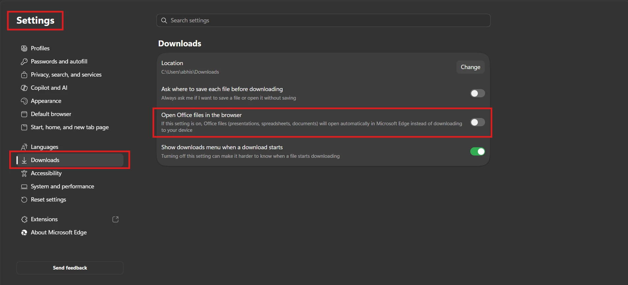Click the Search settings field

point(323,20)
